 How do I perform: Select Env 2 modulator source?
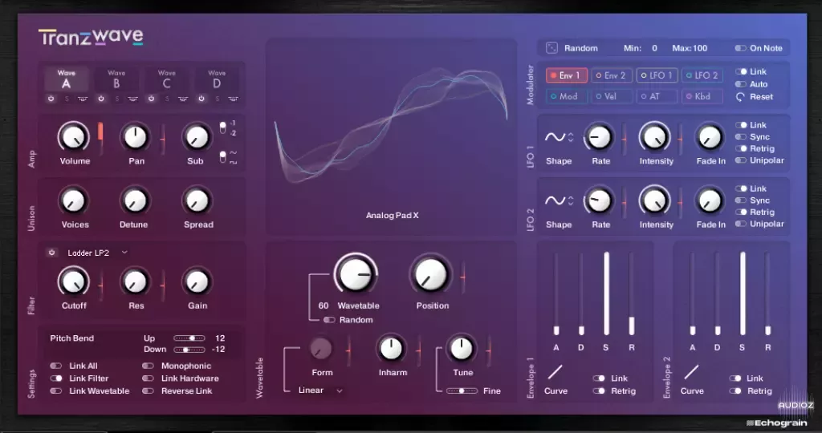coord(612,75)
